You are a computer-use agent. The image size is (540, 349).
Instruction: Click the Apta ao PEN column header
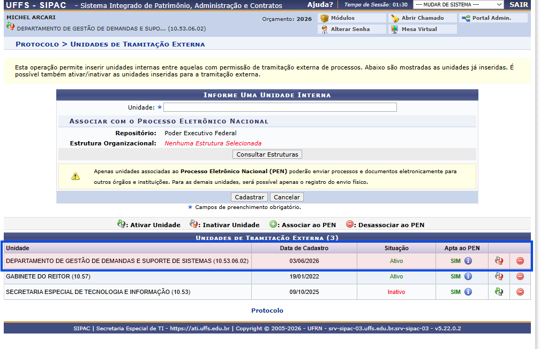point(462,248)
